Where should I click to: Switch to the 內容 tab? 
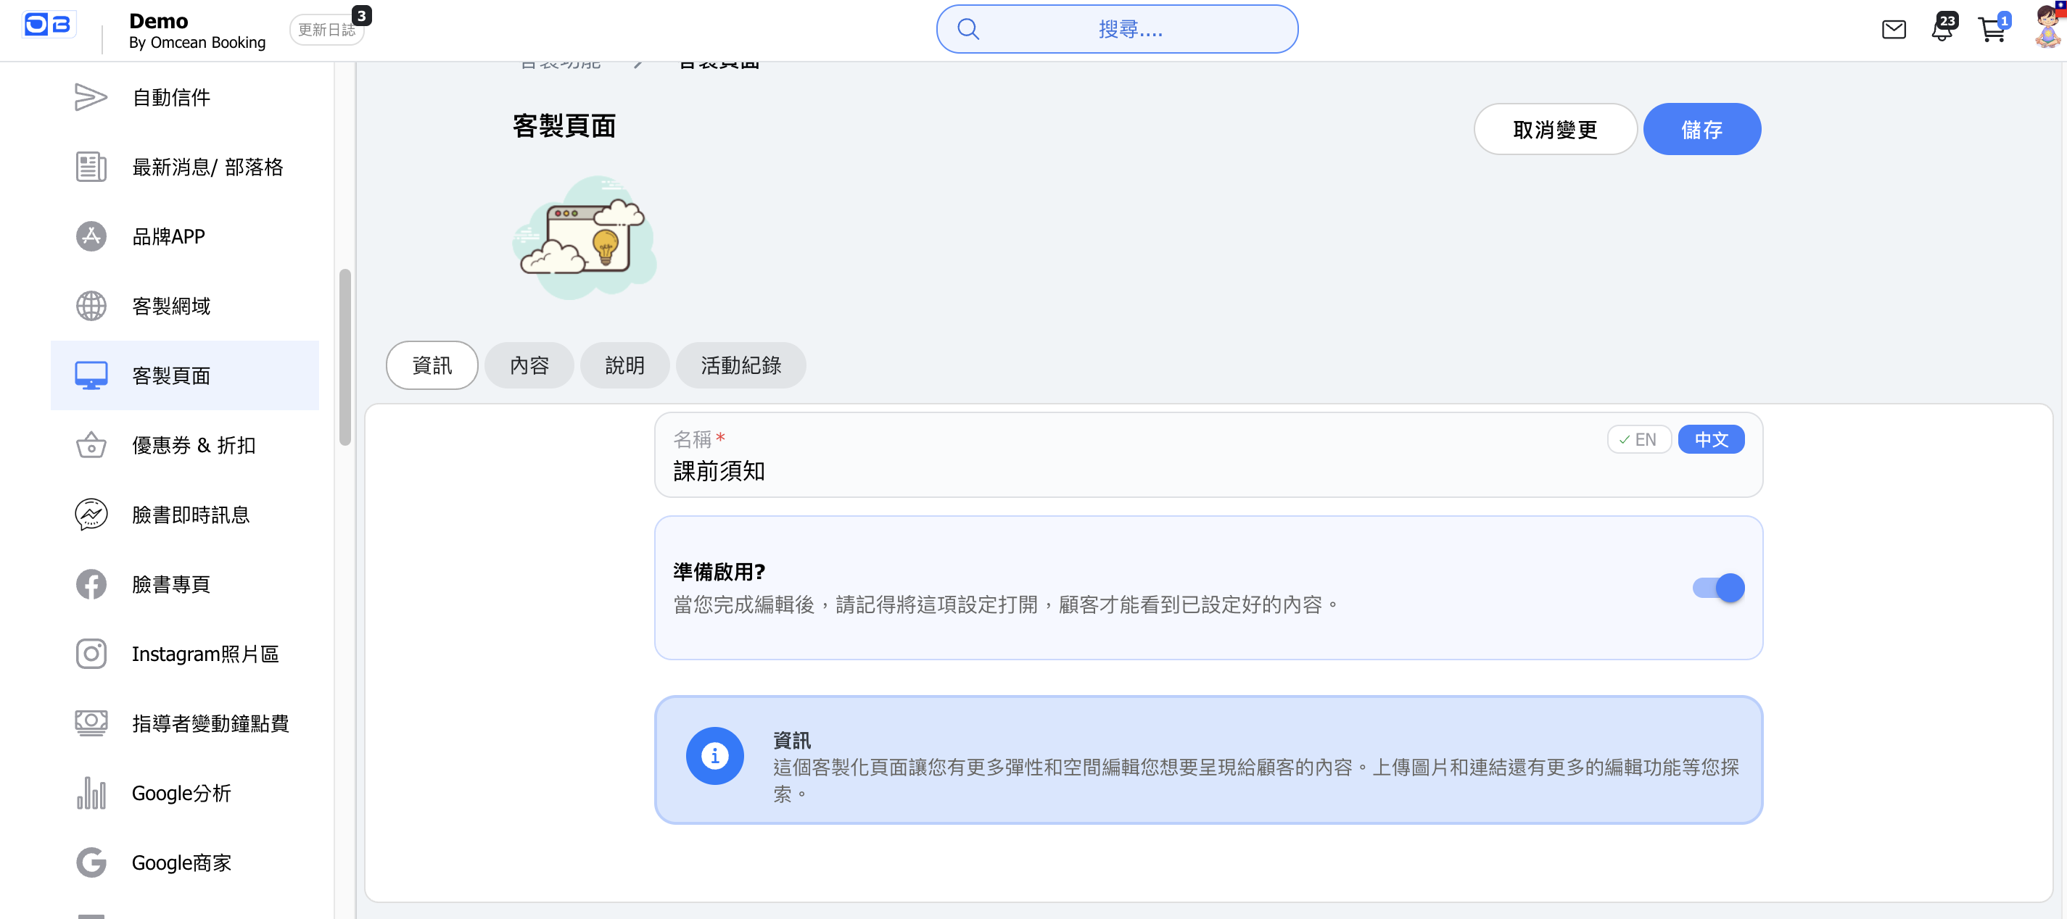(x=529, y=366)
